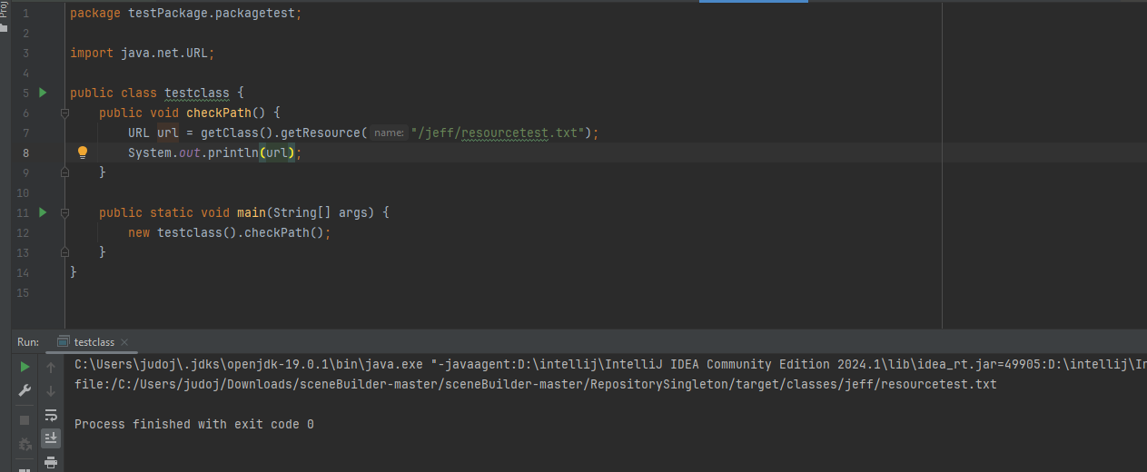This screenshot has height=472, width=1147.
Task: Click the Stop square icon in Run panel
Action: [25, 419]
